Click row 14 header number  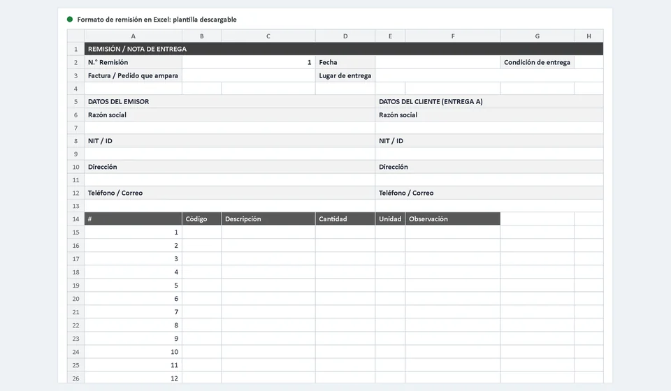(x=75, y=219)
